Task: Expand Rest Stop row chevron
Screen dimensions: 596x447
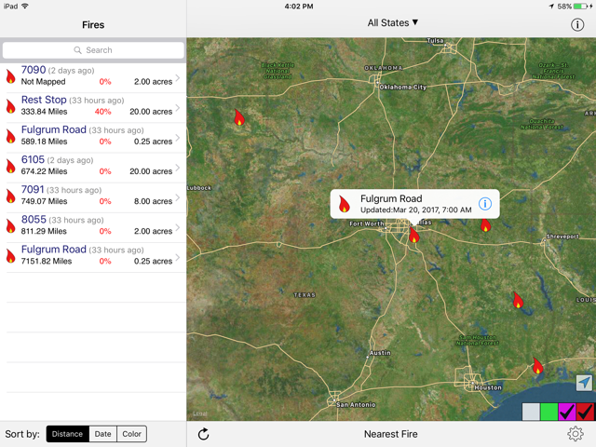Action: tap(178, 108)
